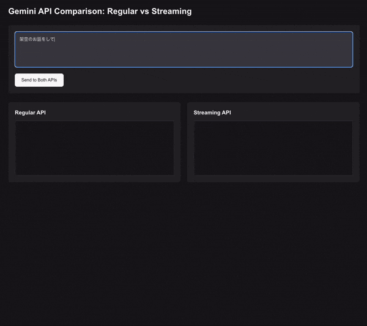Click the Gemini API Comparison page title

[x=100, y=11]
